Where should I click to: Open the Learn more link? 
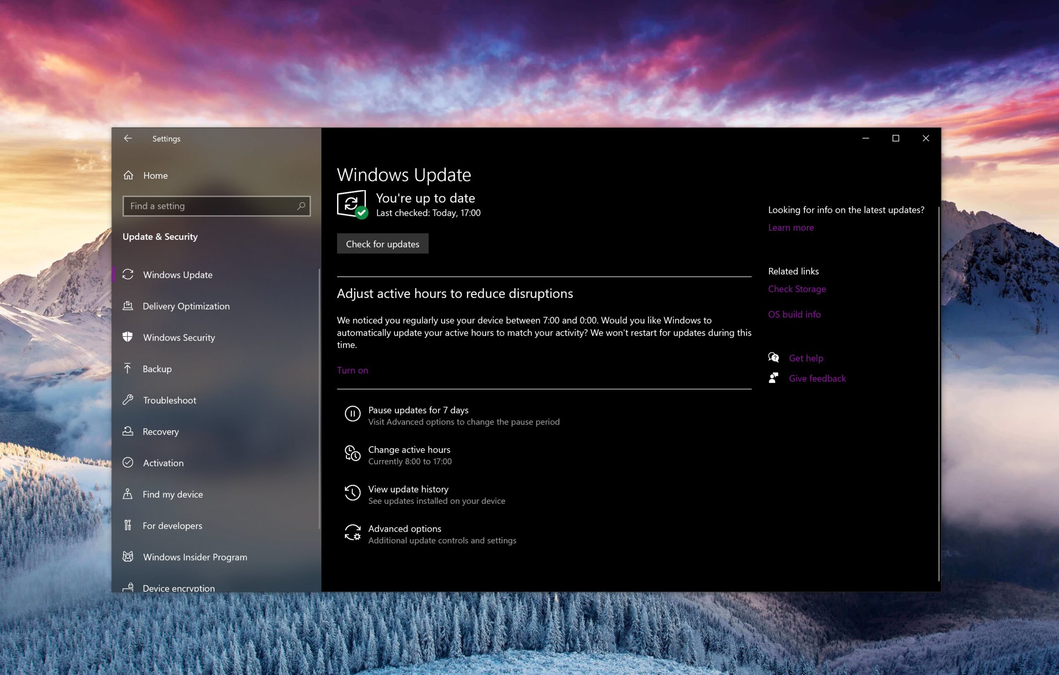coord(791,227)
